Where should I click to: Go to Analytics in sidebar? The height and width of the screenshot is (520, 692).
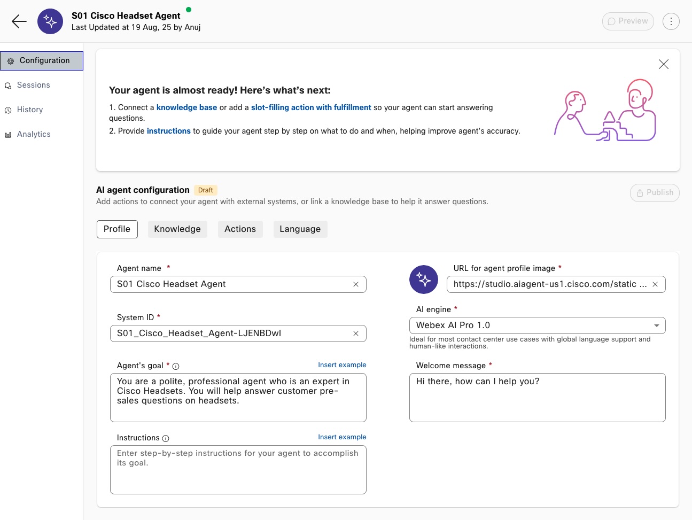pyautogui.click(x=34, y=135)
